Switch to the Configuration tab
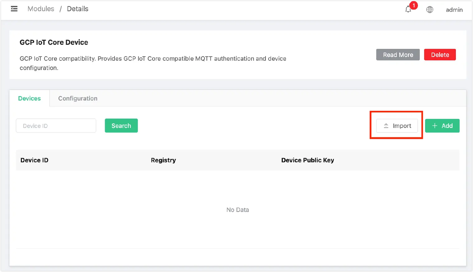 pos(78,98)
